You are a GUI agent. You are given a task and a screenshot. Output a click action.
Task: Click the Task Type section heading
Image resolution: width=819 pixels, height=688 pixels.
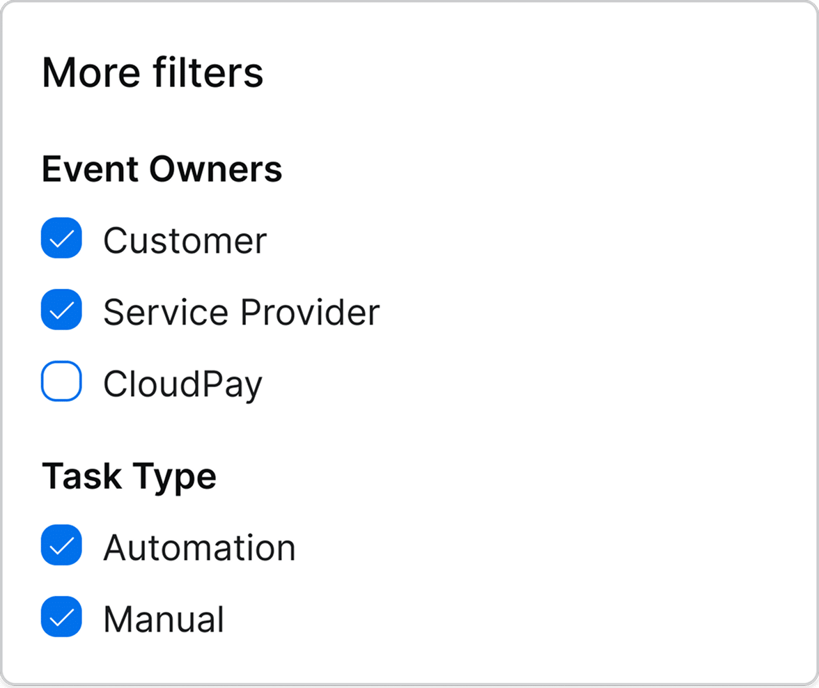click(129, 476)
